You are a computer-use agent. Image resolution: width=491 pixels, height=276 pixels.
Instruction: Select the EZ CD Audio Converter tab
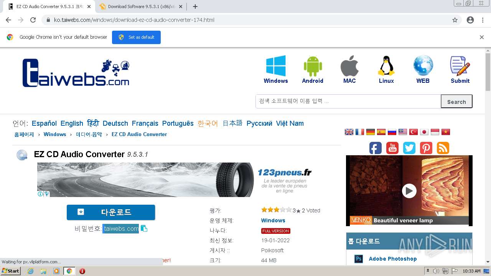pos(49,7)
